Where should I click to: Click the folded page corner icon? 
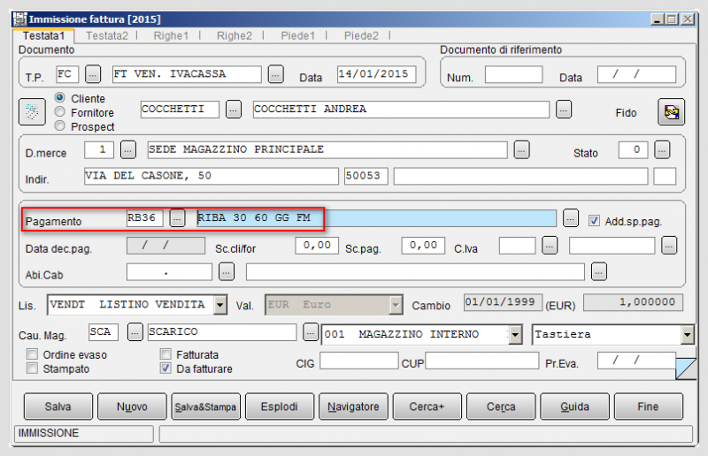(x=686, y=368)
